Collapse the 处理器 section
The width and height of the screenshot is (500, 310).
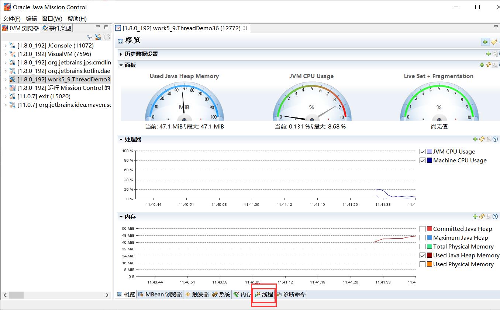(x=121, y=140)
